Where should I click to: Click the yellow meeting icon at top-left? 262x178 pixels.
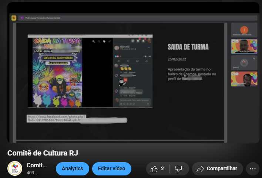click(14, 17)
